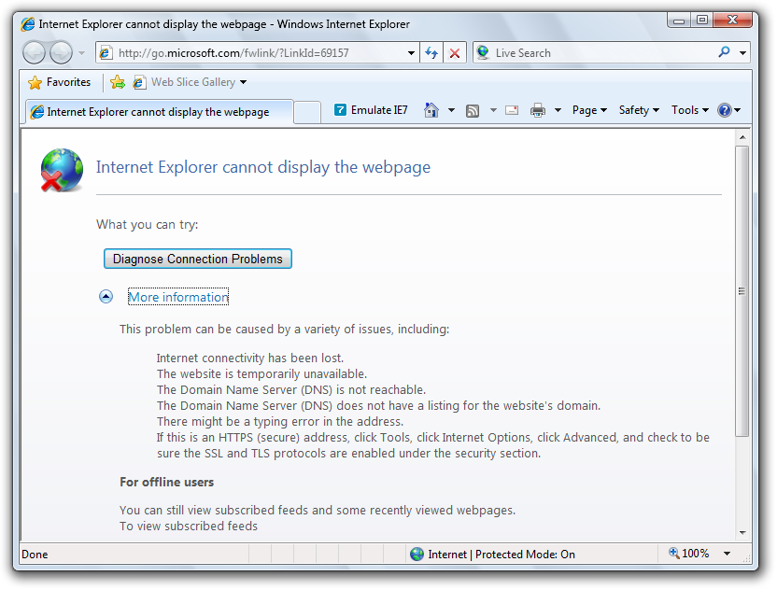Collapse the More information arrow icon
This screenshot has width=777, height=590.
[x=106, y=297]
